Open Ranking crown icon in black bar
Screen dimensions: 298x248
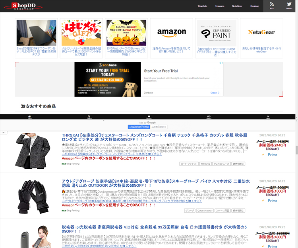149,117
